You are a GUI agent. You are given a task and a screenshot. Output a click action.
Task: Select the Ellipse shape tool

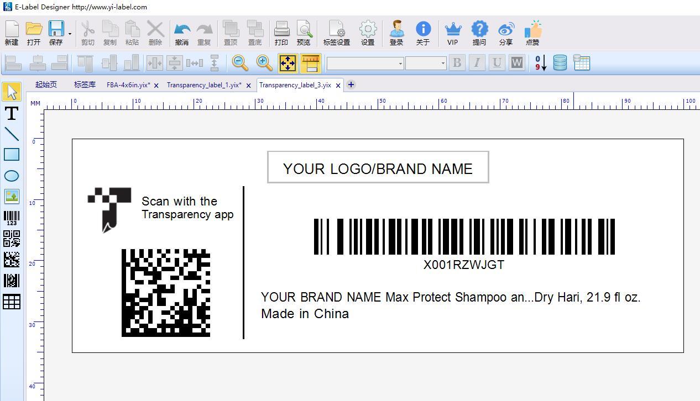[12, 176]
